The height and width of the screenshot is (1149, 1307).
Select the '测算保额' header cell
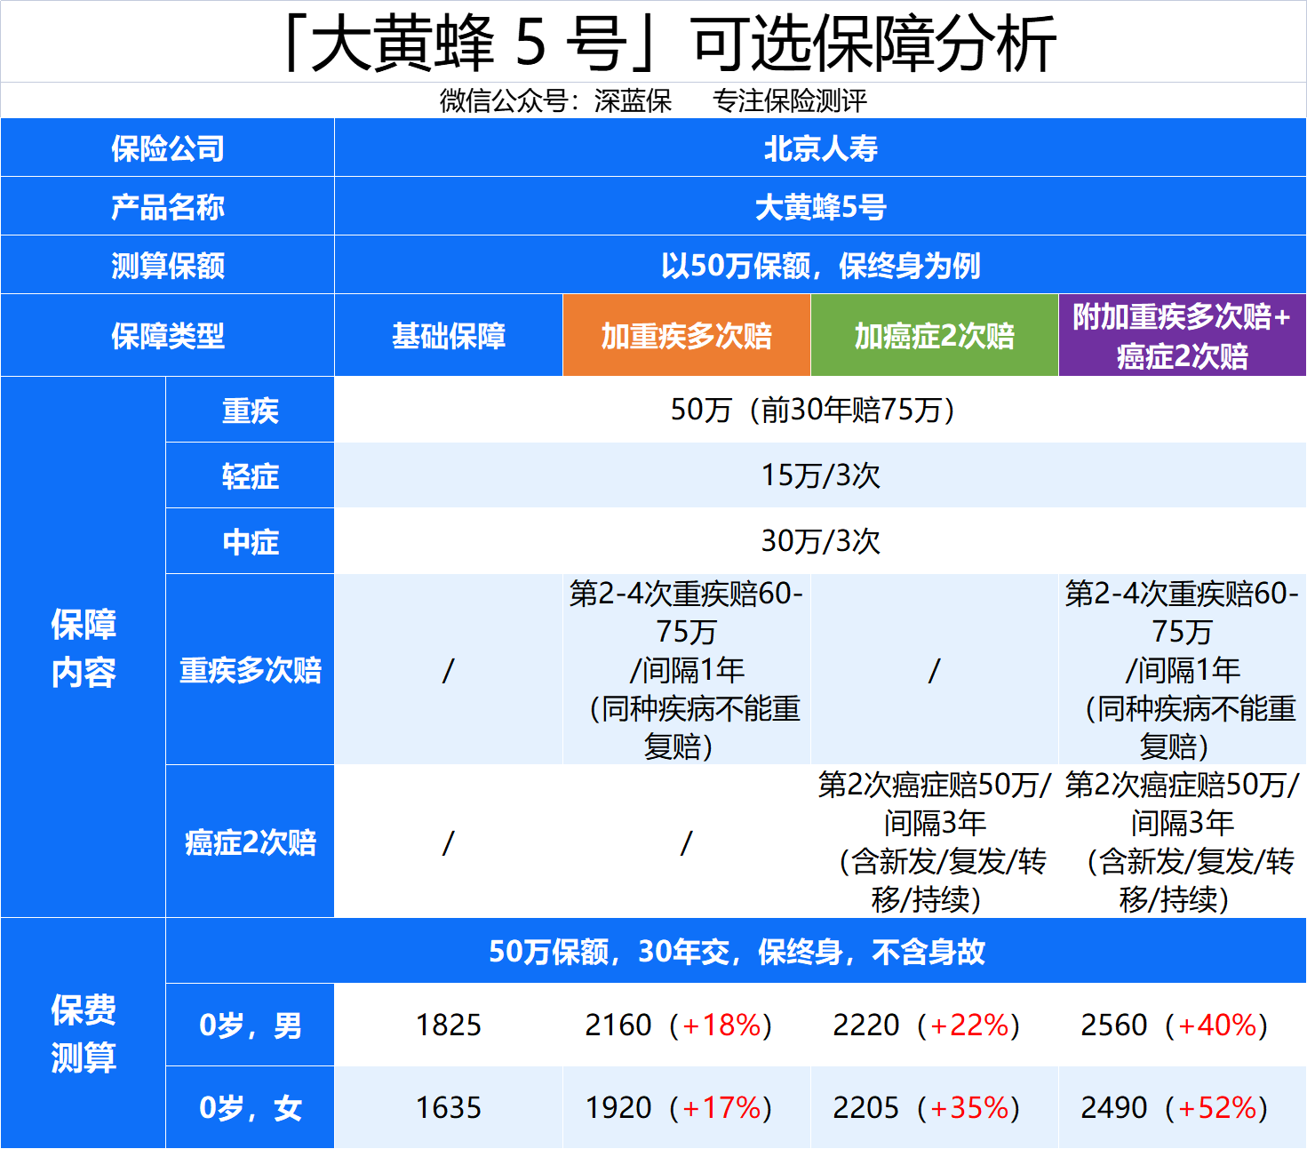tap(167, 265)
